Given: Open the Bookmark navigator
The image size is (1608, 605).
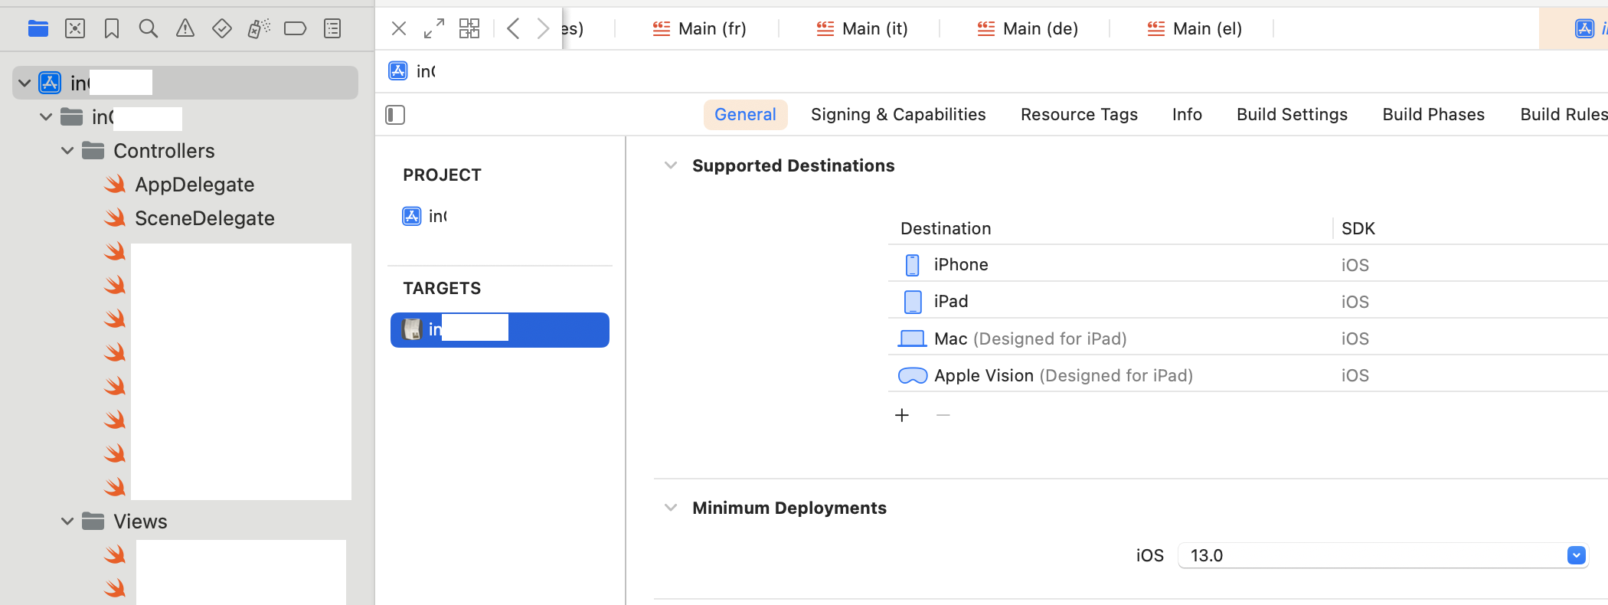Looking at the screenshot, I should click(x=112, y=29).
